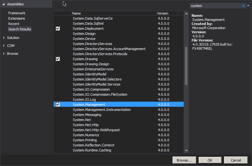The width and height of the screenshot is (252, 166).
Task: Click the scrollbar down arrow
Action: (x=186, y=150)
